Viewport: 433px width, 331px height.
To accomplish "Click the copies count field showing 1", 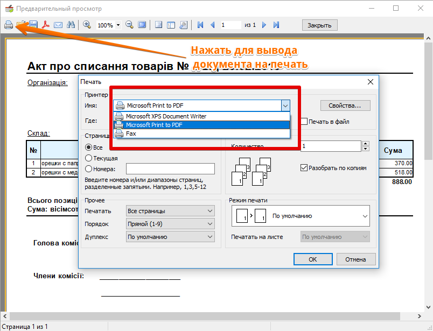I will point(331,146).
